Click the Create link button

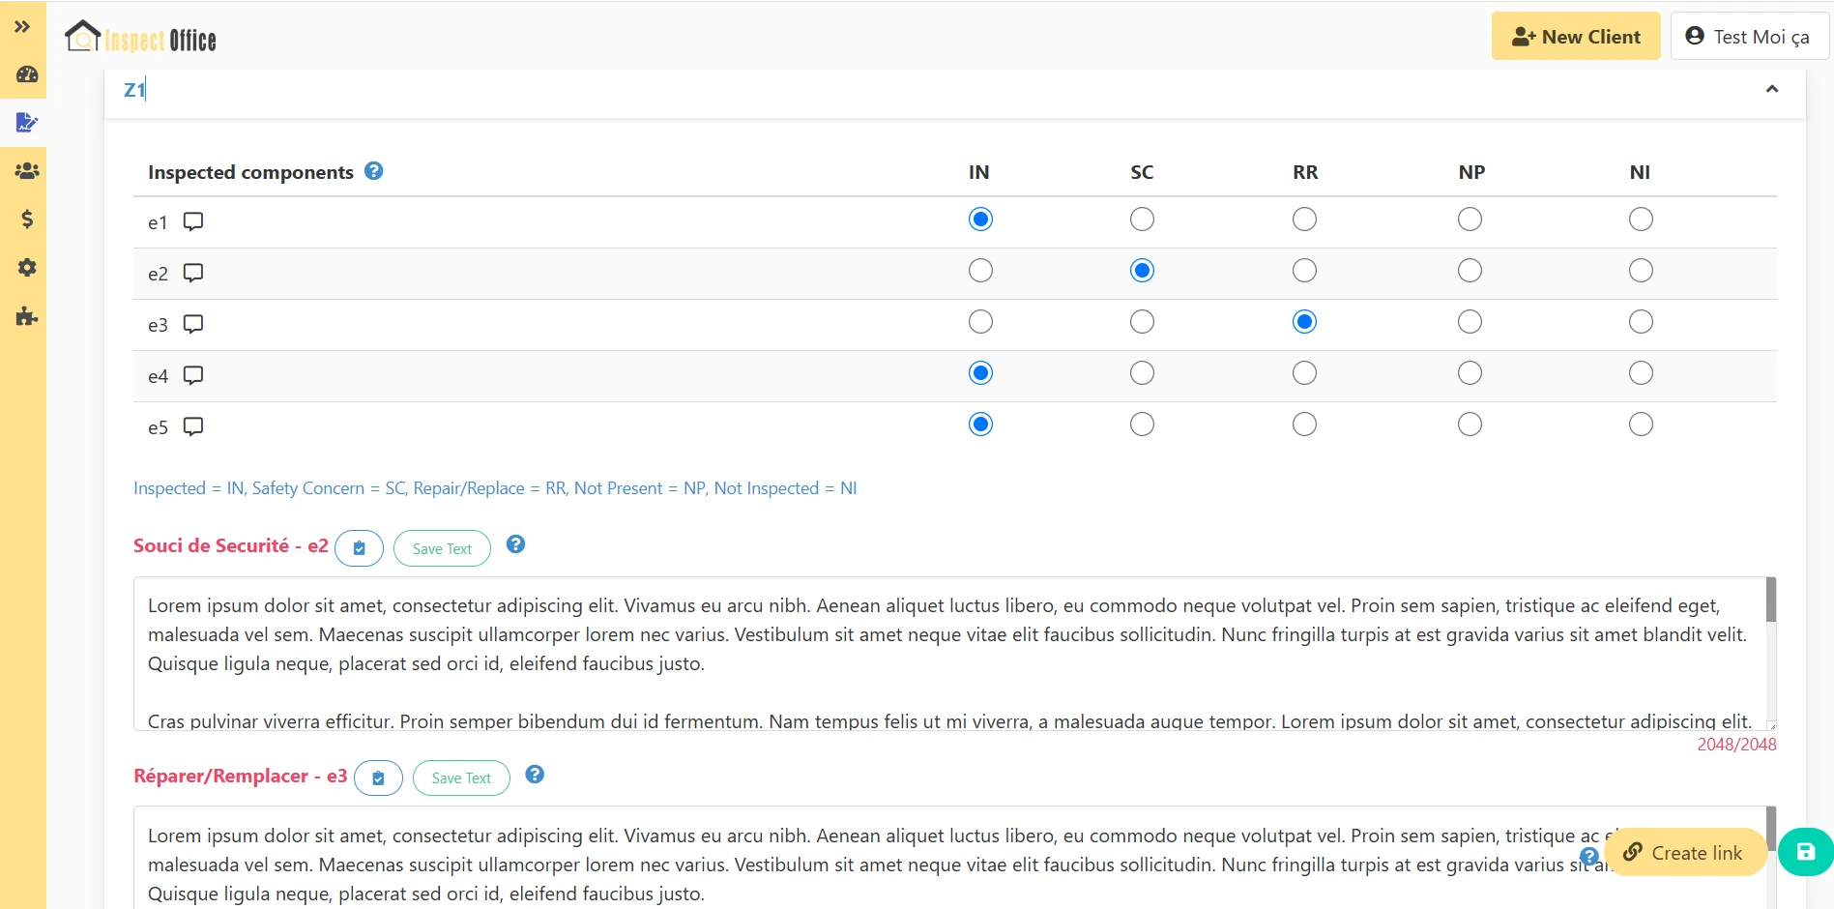pyautogui.click(x=1685, y=853)
